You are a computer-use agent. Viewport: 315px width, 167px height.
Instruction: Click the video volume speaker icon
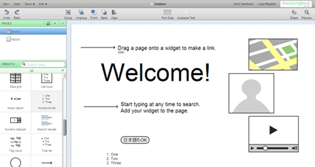(x=294, y=148)
